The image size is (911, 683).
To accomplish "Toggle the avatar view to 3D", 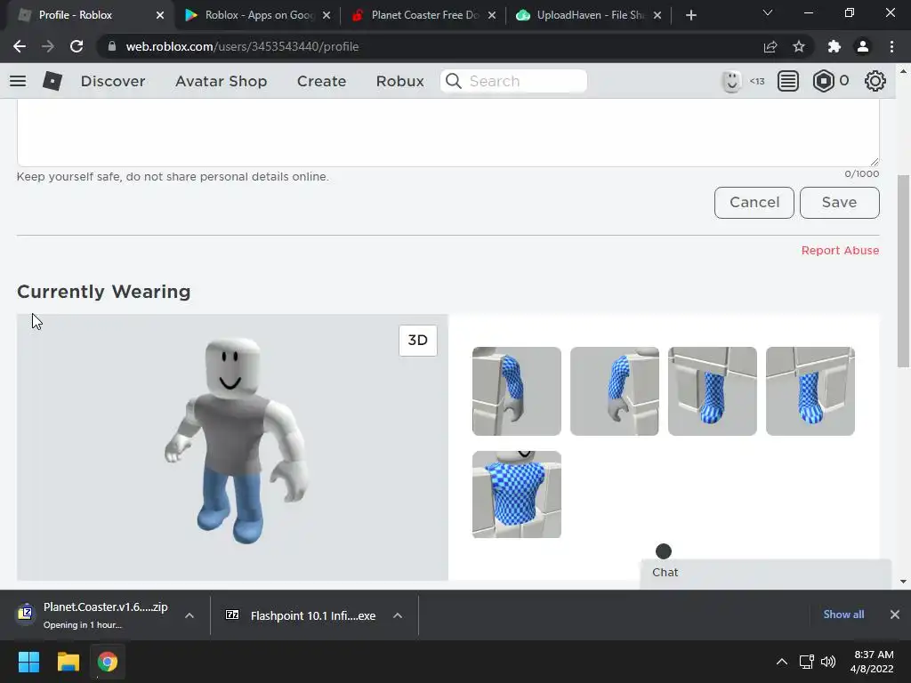I will [418, 341].
